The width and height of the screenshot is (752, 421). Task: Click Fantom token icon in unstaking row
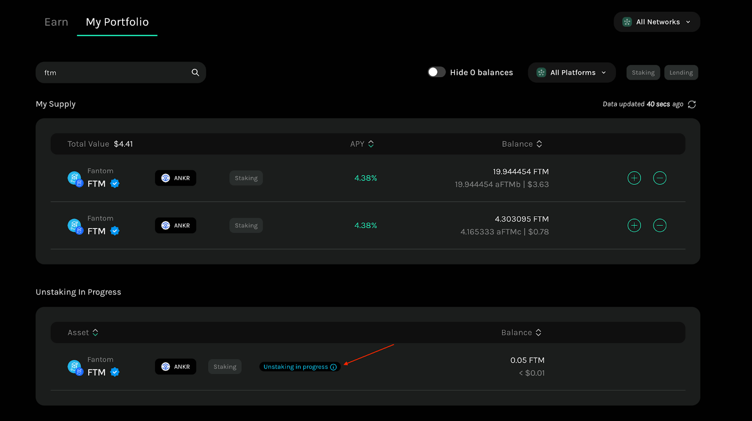(x=75, y=367)
